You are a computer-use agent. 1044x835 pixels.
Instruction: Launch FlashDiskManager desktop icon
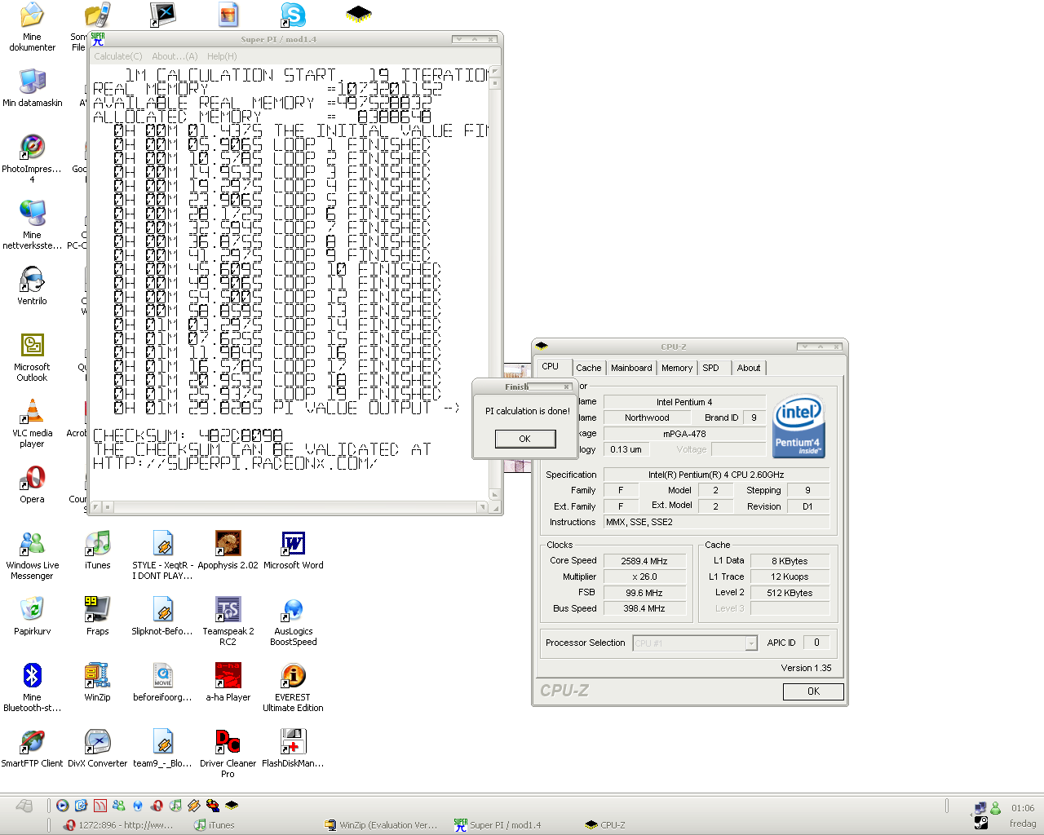pyautogui.click(x=293, y=748)
